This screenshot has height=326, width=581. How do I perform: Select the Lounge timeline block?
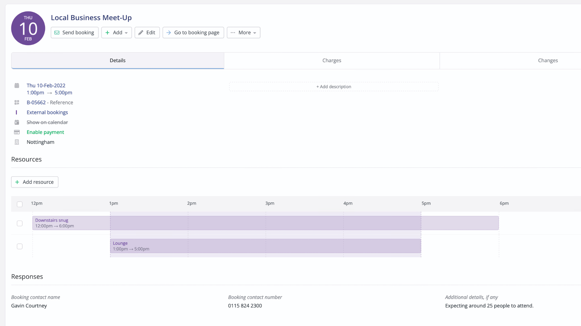pos(265,246)
